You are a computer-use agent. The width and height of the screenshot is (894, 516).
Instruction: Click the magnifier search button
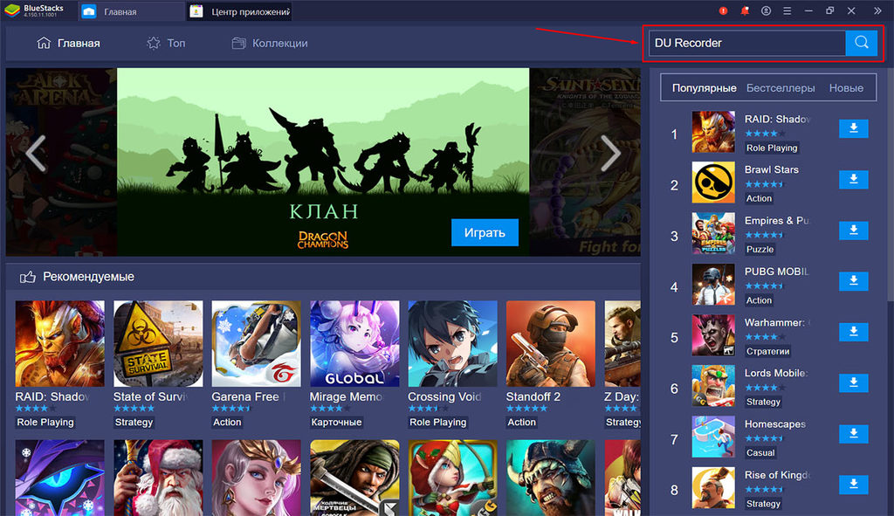coord(861,43)
